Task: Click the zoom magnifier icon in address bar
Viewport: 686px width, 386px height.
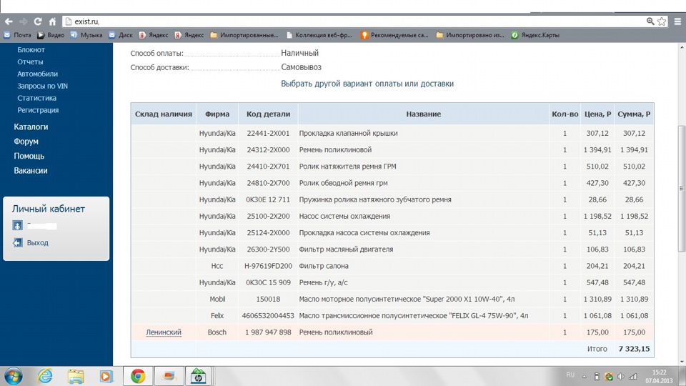Action: tap(650, 21)
